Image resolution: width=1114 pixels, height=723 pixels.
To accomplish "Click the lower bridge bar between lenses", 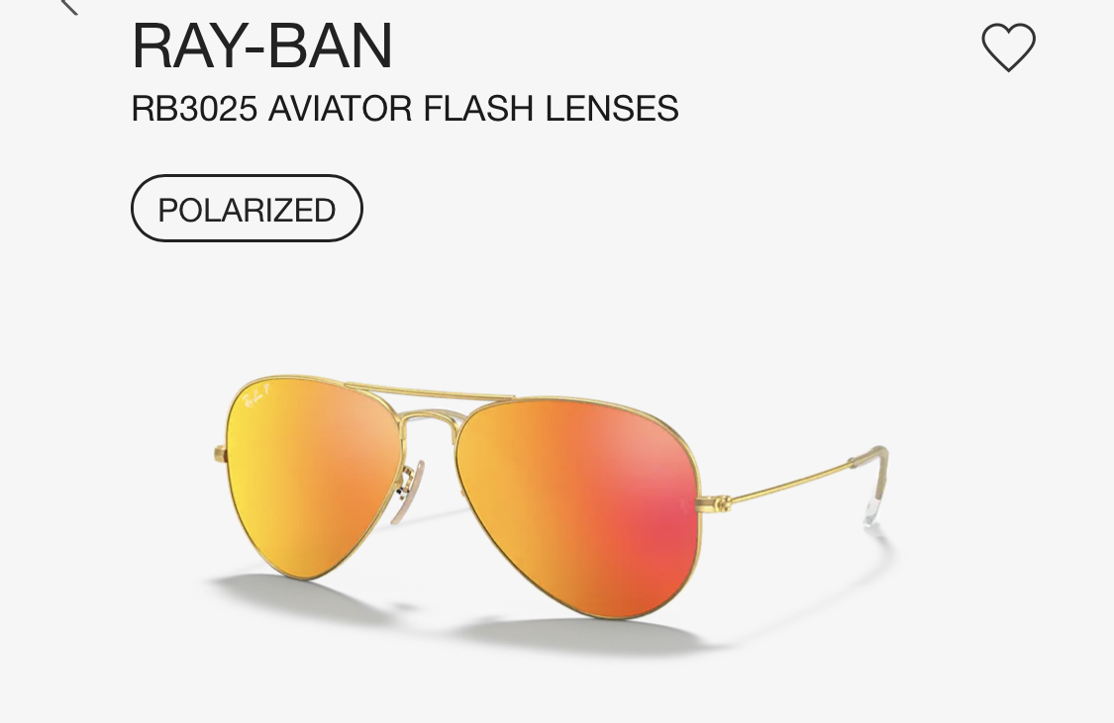I will [x=430, y=415].
